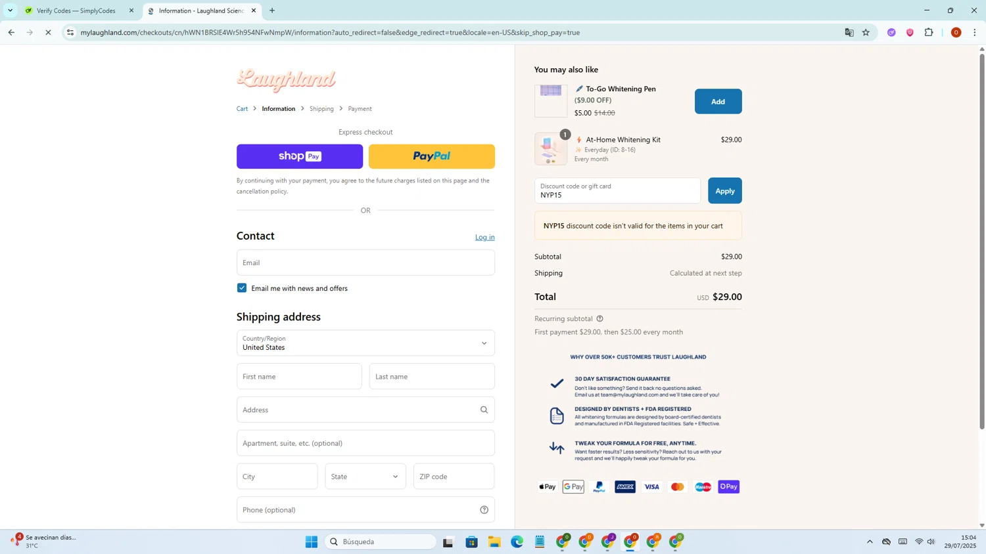Add the To-Go Whitening Pen
Viewport: 986px width, 554px height.
718,102
